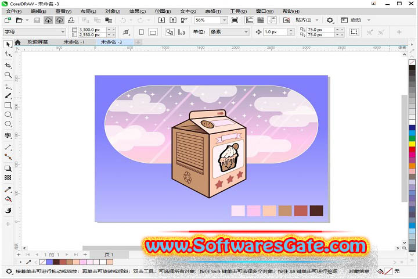
Task: Open the 文件 menu
Action: click(13, 11)
